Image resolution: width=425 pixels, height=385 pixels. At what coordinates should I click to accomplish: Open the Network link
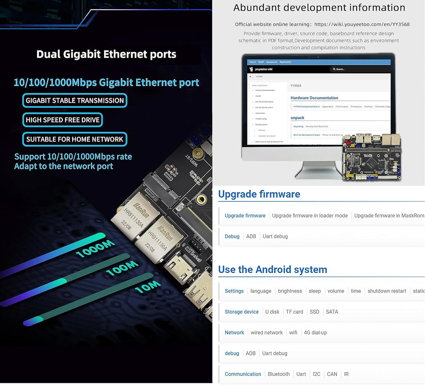pos(234,332)
